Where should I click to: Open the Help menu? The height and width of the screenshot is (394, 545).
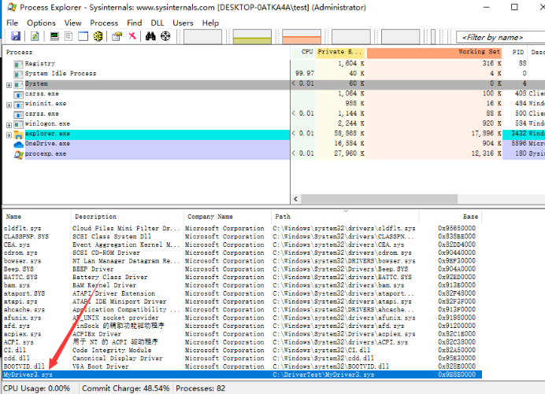click(210, 23)
